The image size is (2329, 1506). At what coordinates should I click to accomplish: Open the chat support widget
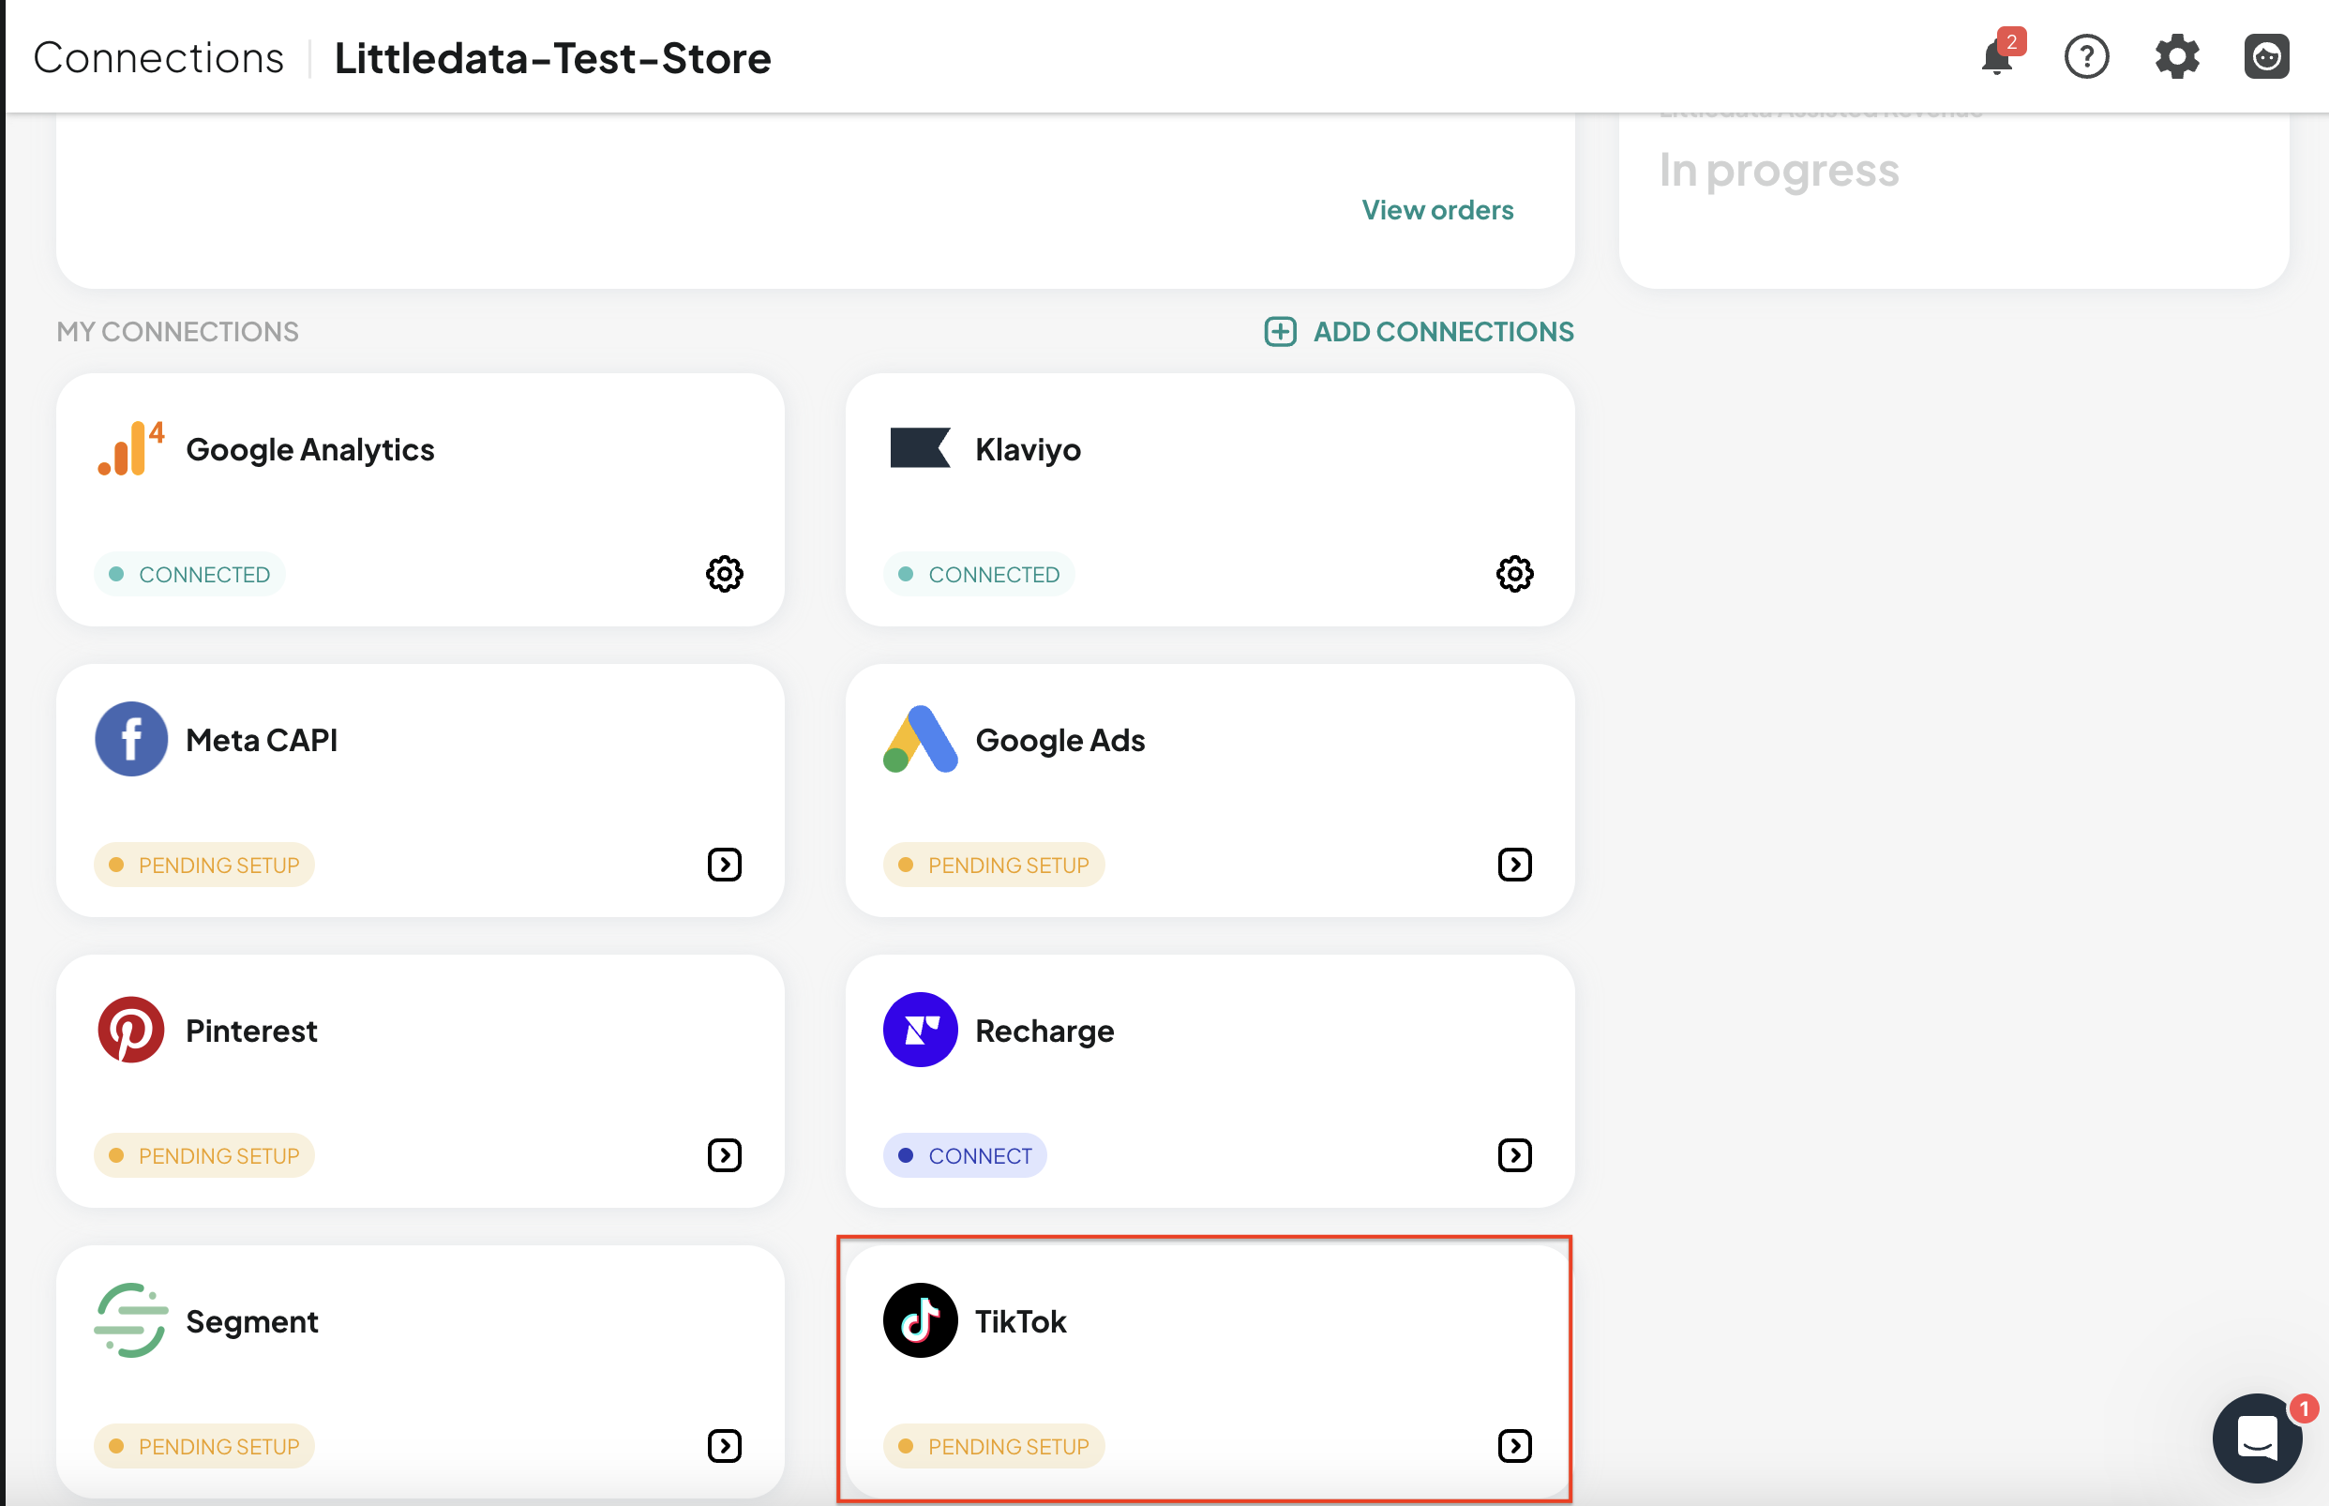[x=2258, y=1438]
